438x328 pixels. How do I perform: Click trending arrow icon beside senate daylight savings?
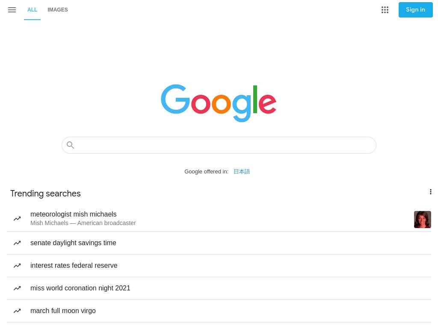coord(17,243)
